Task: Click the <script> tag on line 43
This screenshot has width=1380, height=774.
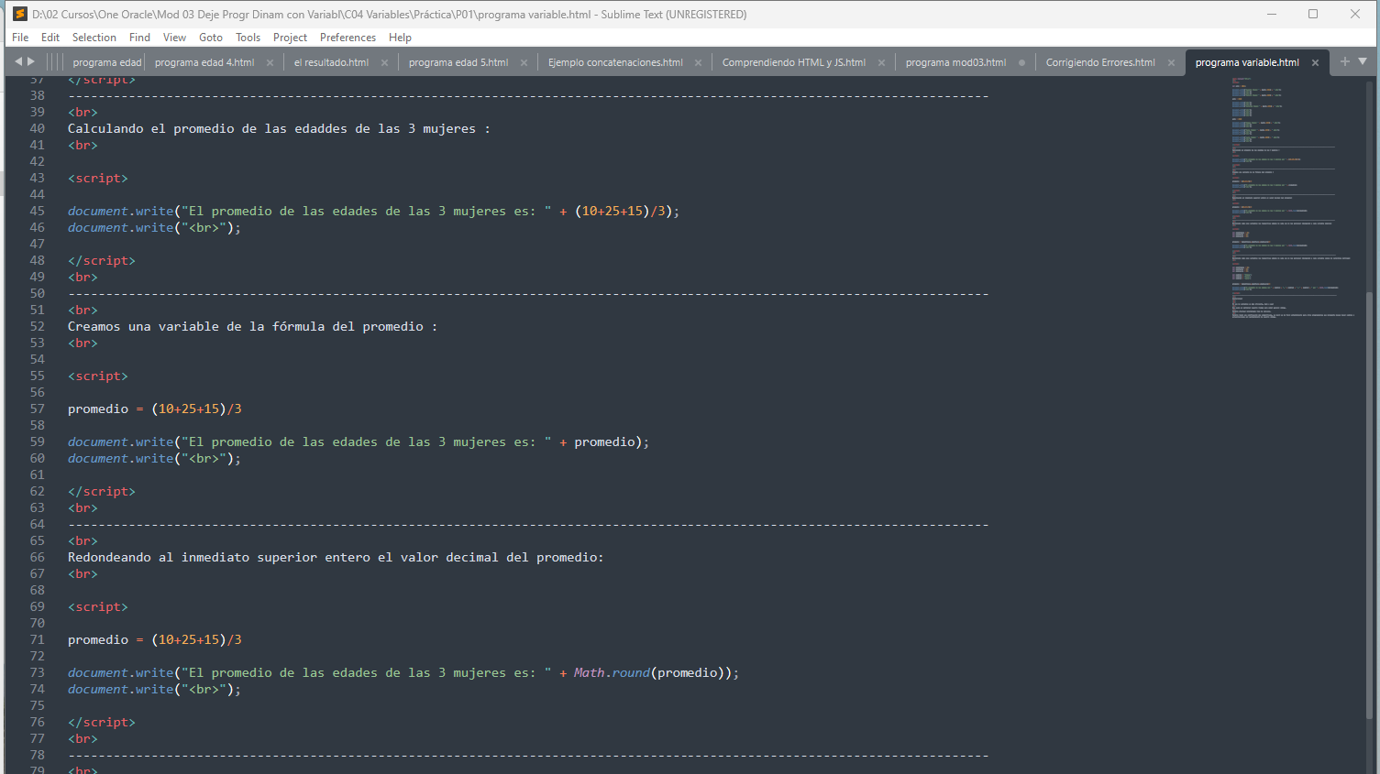Action: point(98,178)
